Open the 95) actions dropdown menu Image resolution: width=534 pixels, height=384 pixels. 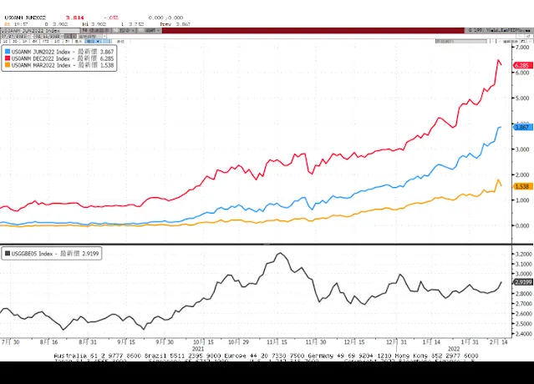(124, 31)
